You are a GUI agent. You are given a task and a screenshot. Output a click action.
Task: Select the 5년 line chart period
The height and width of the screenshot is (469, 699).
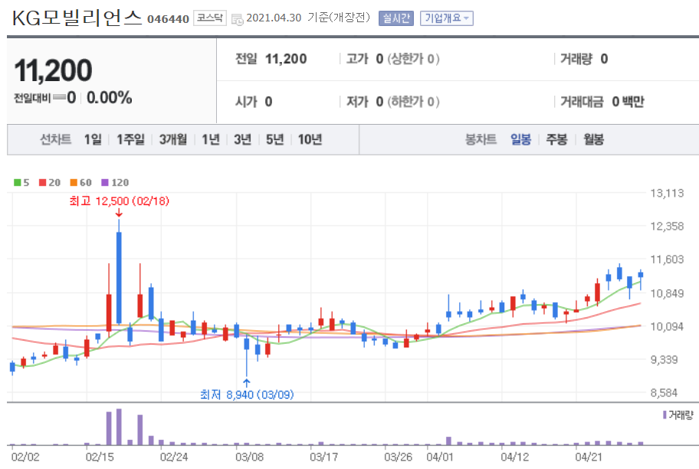[275, 140]
